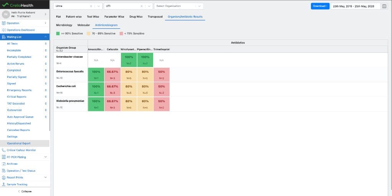392x196 pixels.
Task: Click the blue Download button
Action: [x=320, y=6]
